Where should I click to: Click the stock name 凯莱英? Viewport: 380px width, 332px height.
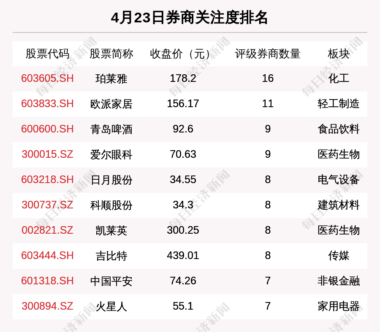[111, 230]
